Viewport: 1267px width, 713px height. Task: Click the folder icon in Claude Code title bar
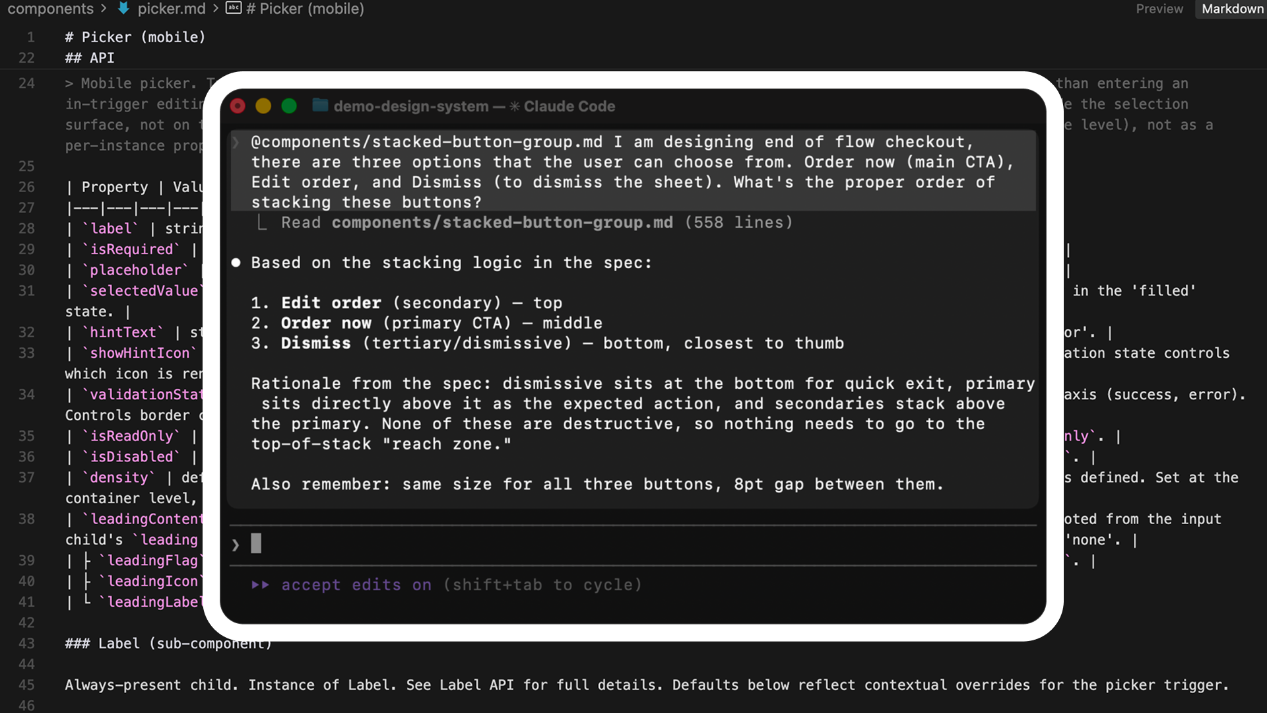319,106
